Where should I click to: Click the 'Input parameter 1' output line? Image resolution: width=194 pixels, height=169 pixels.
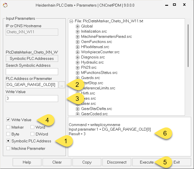(x=110, y=129)
